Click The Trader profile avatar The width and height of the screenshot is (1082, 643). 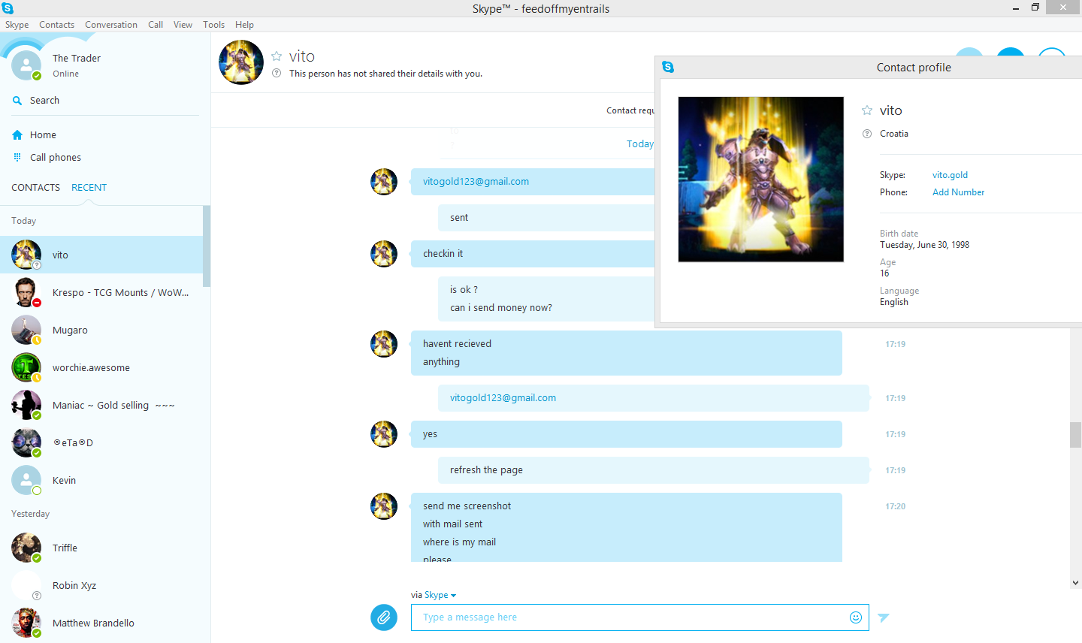[26, 65]
